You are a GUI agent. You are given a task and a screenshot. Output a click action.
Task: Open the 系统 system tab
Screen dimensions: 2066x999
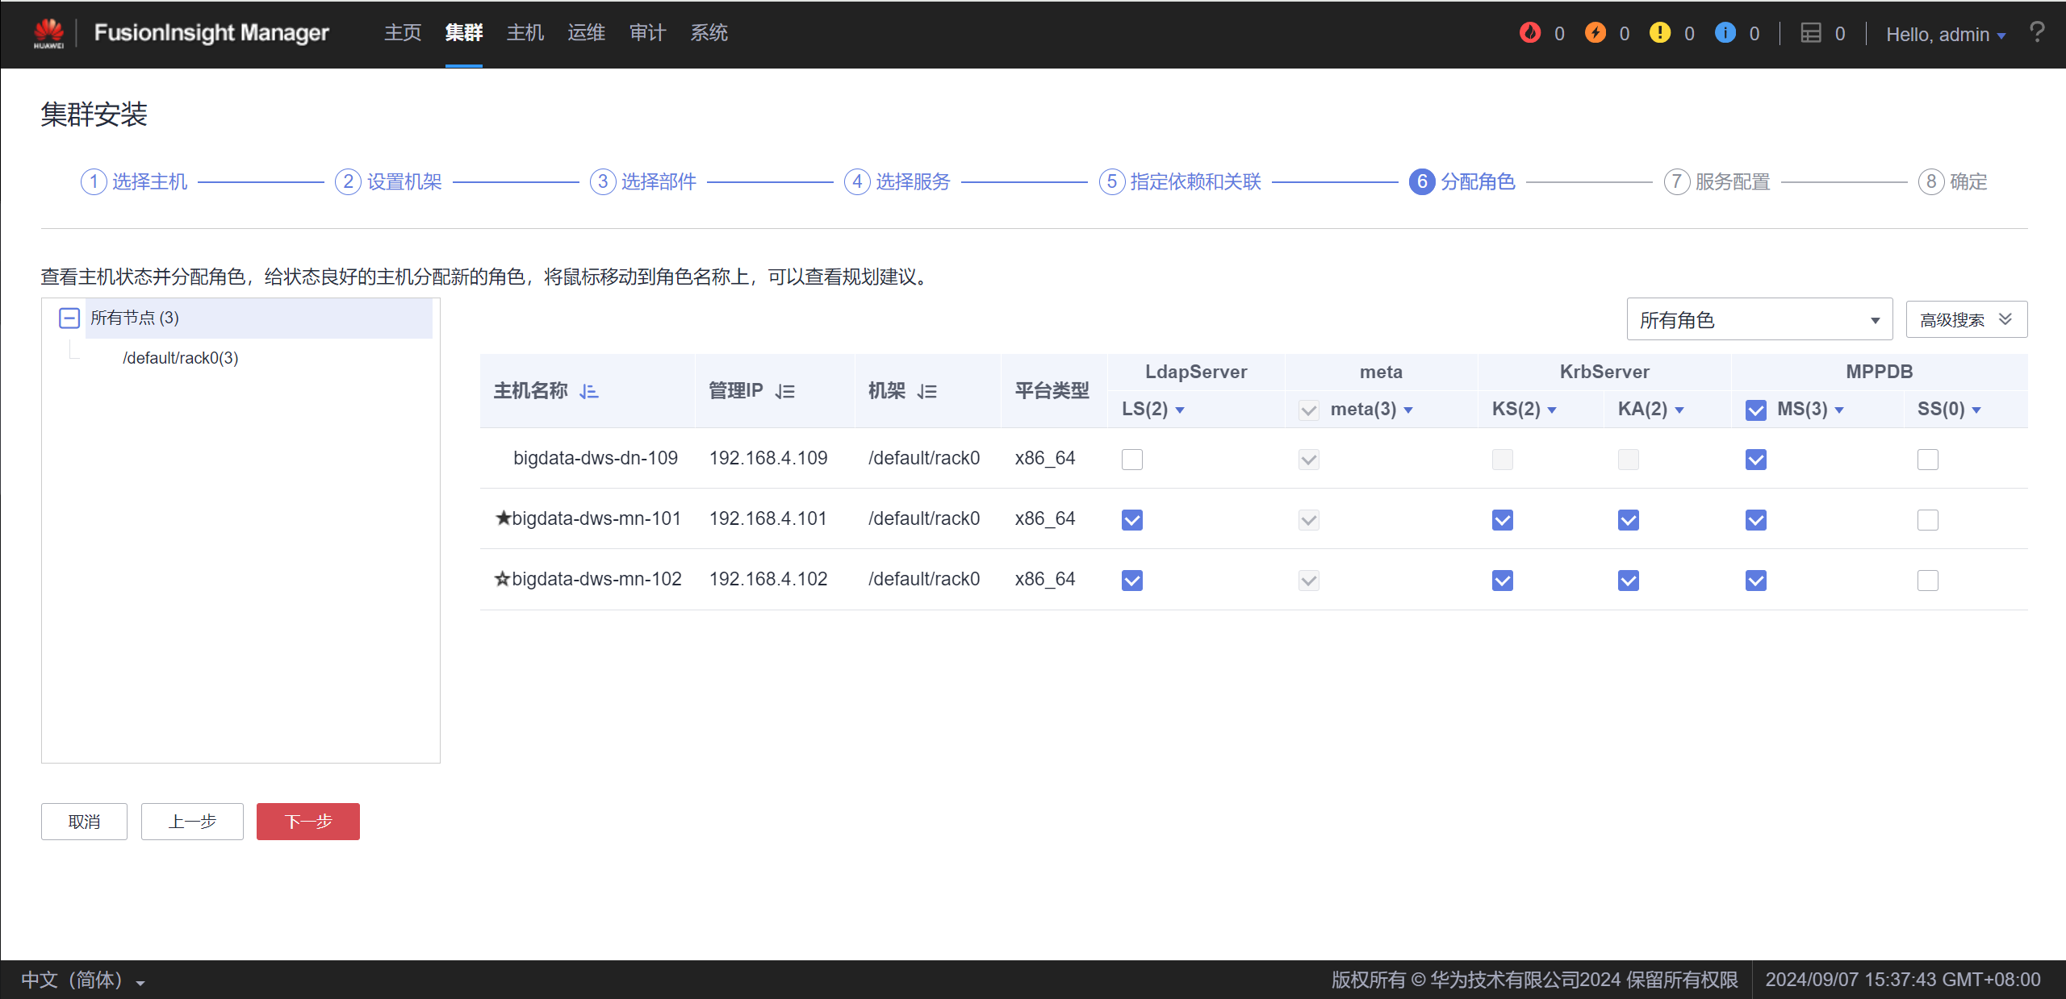[x=709, y=33]
